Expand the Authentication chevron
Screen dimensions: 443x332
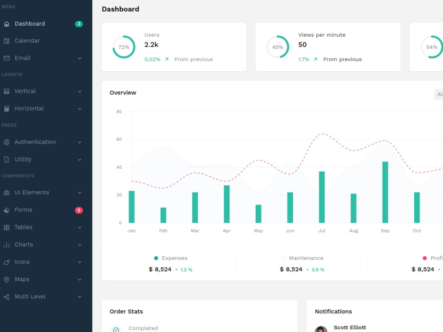click(x=80, y=143)
